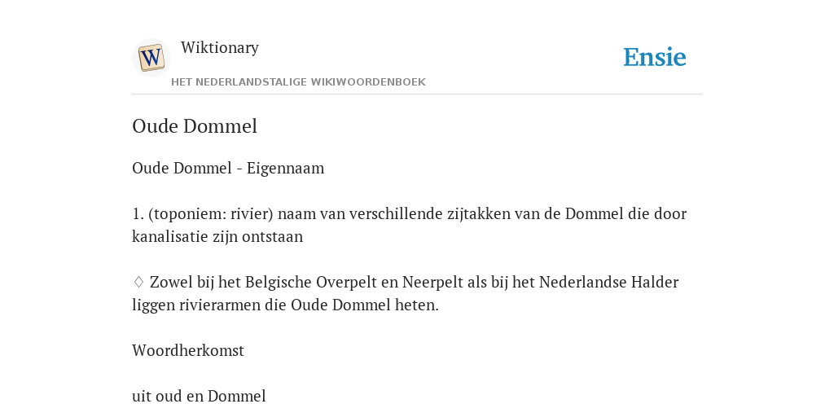The width and height of the screenshot is (834, 417).
Task: Click the word 'Nederlandse' in the example
Action: point(583,282)
